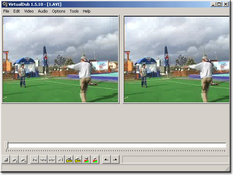Click the timeline position slider thumb
234x176 pixels.
coord(6,145)
